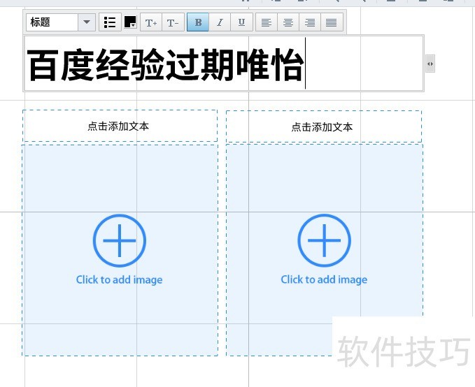Toggle bold formatting

coord(198,22)
